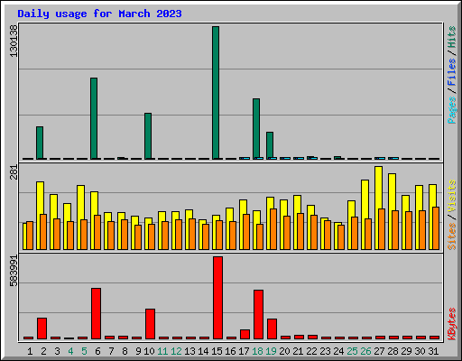The height and width of the screenshot is (361, 462).
Task: Click the axis value "130138"
Action: [14, 41]
